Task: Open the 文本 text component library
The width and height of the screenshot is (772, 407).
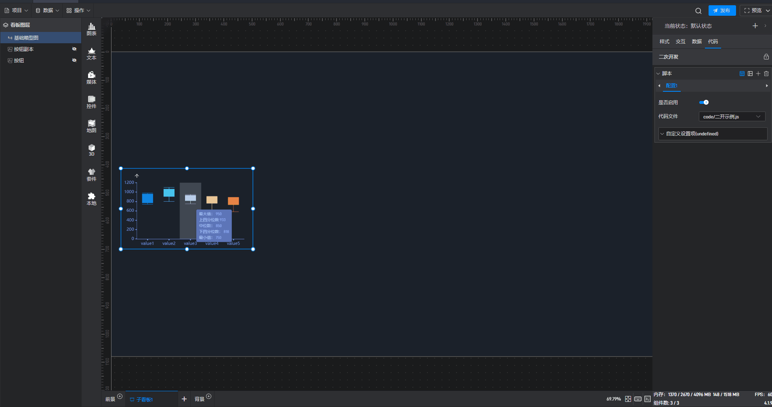Action: pos(92,53)
